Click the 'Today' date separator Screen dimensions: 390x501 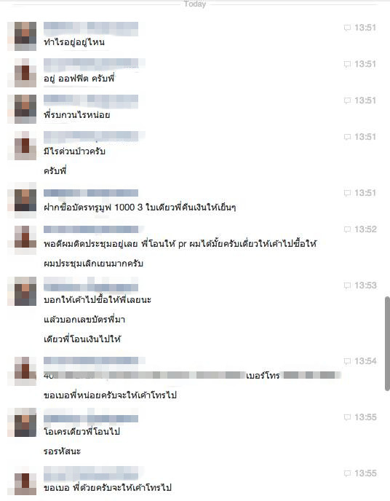pyautogui.click(x=195, y=4)
